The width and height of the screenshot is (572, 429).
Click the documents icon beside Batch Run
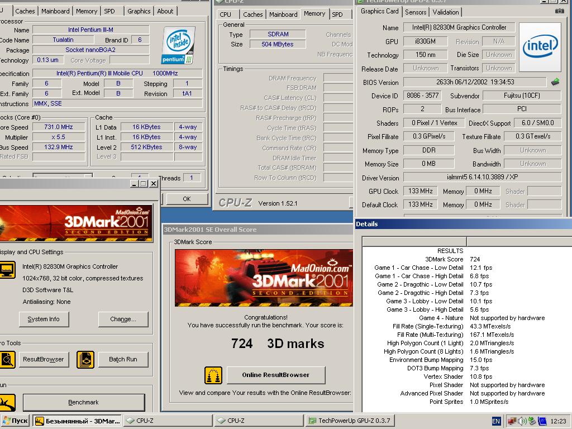coord(85,360)
